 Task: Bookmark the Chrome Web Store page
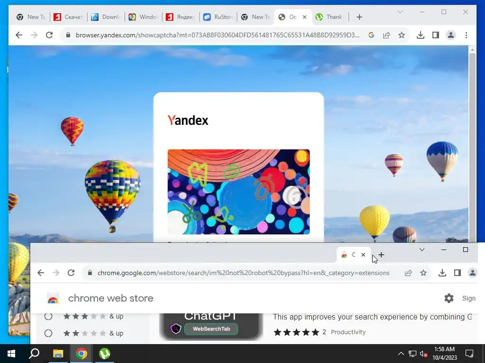click(423, 273)
